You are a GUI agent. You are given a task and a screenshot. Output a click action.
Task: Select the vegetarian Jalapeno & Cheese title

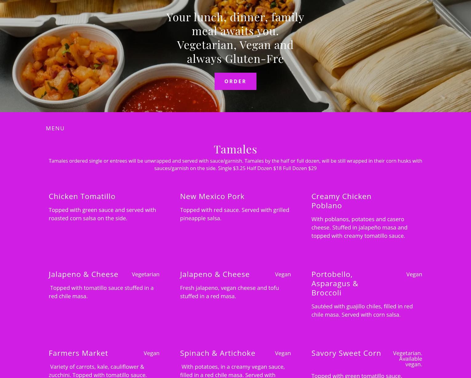(83, 274)
